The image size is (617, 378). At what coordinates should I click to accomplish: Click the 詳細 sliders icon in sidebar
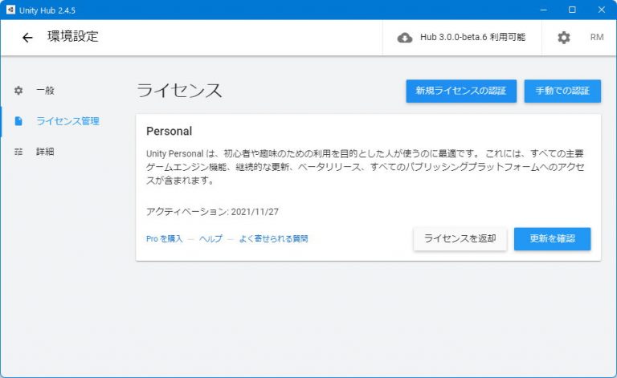pyautogui.click(x=18, y=152)
